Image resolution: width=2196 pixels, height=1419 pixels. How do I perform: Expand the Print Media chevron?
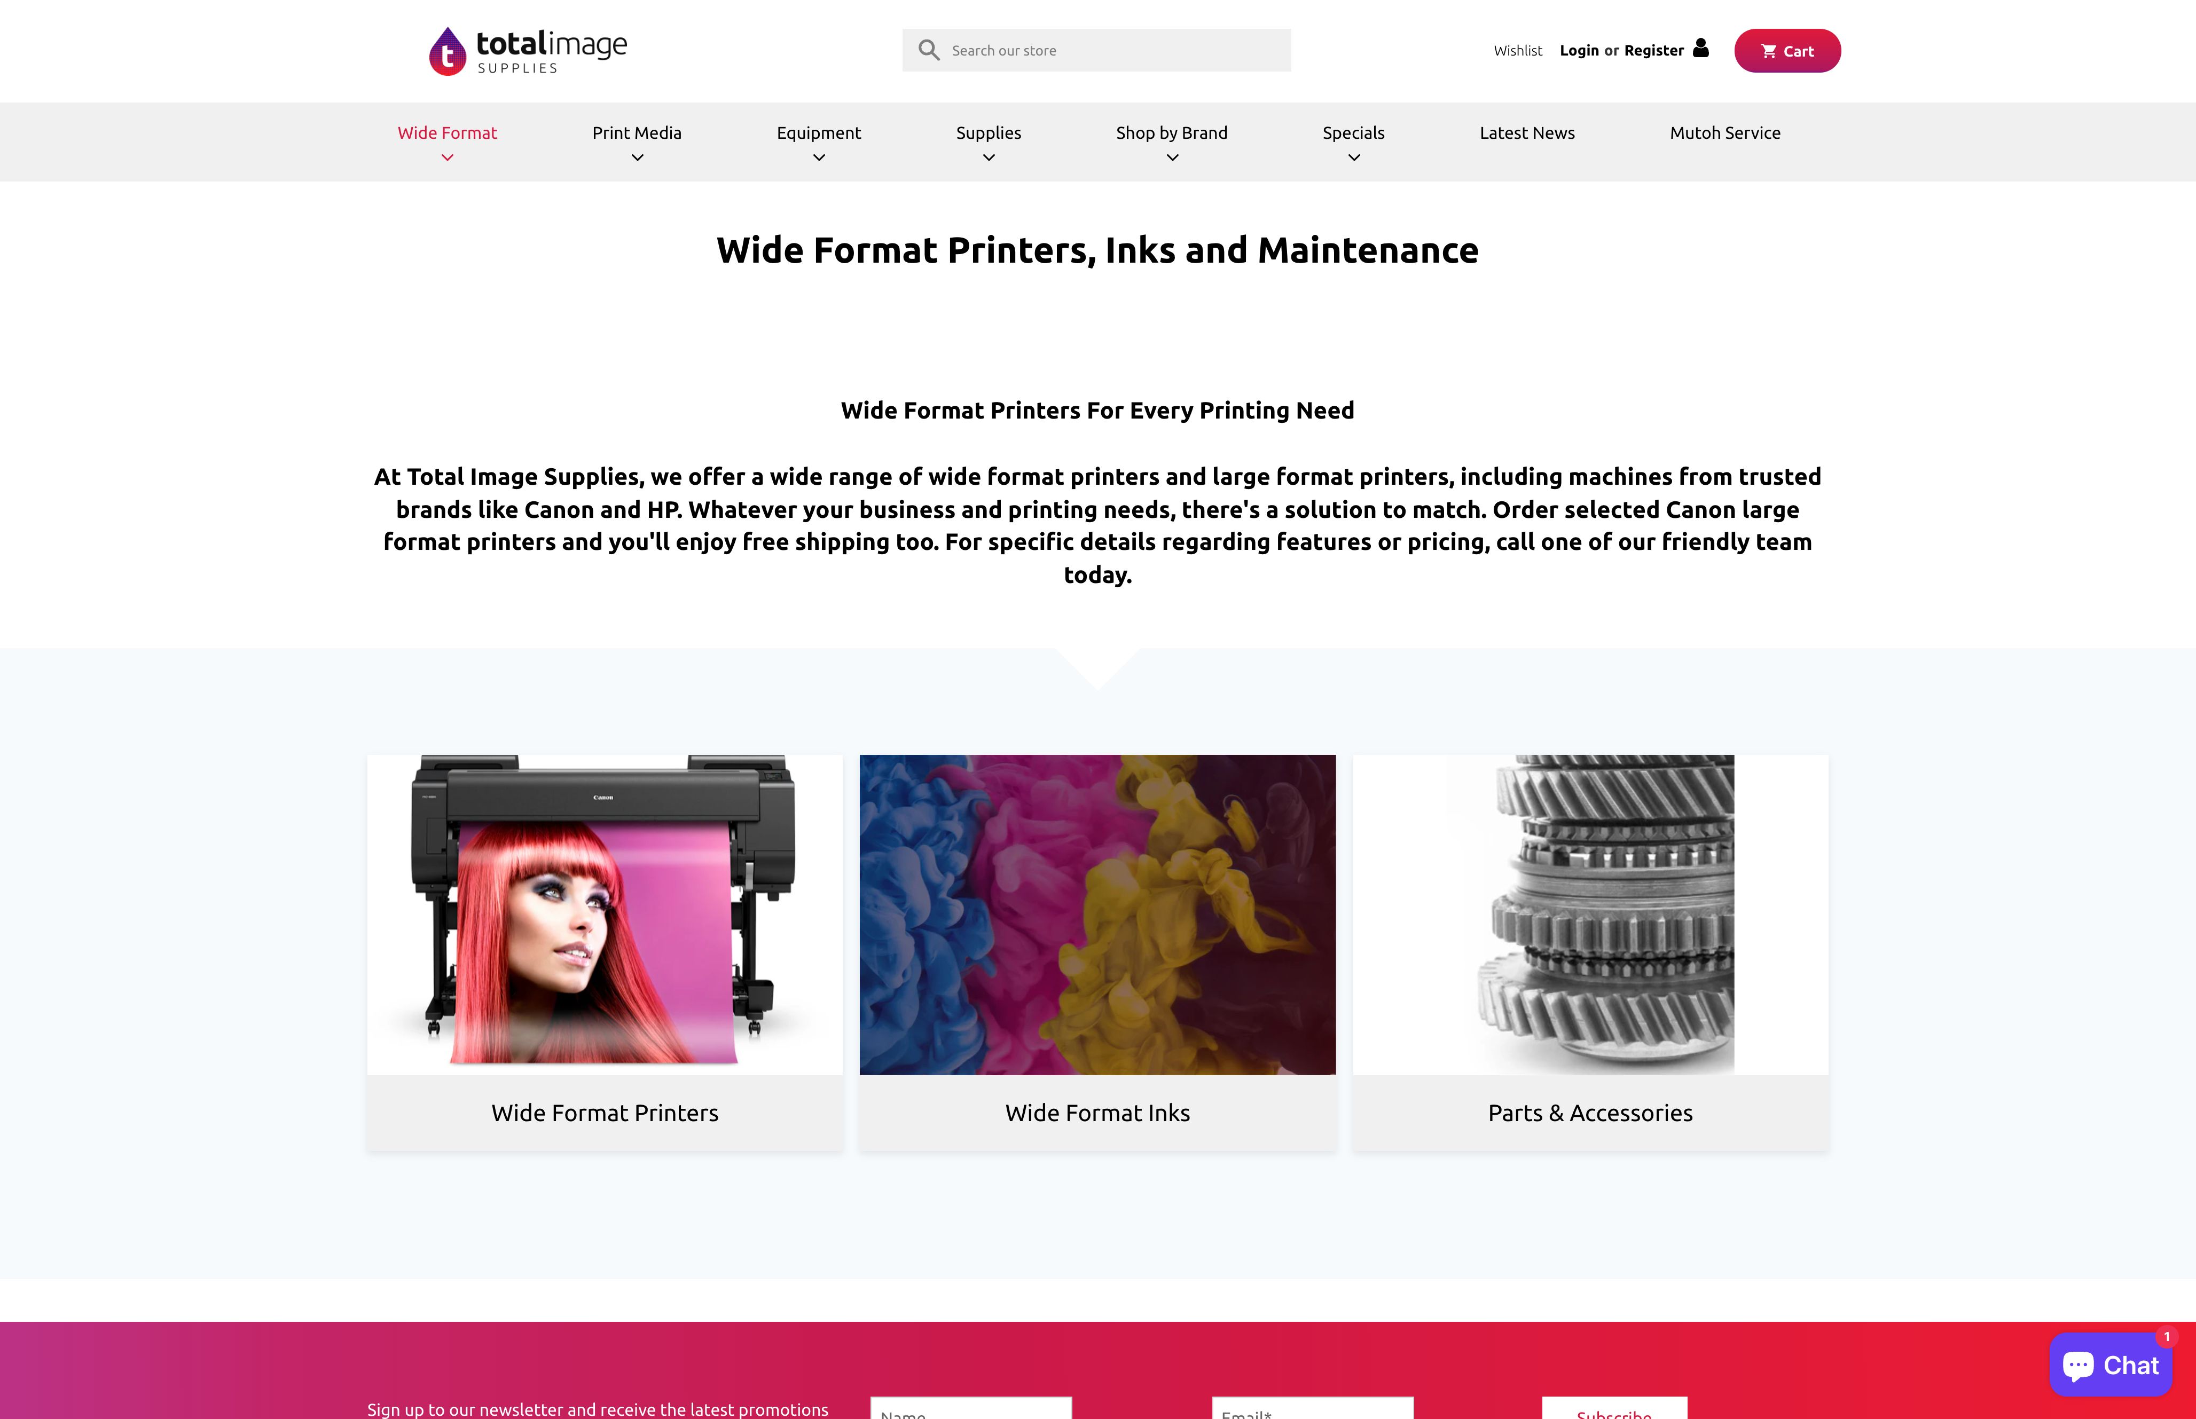tap(637, 157)
